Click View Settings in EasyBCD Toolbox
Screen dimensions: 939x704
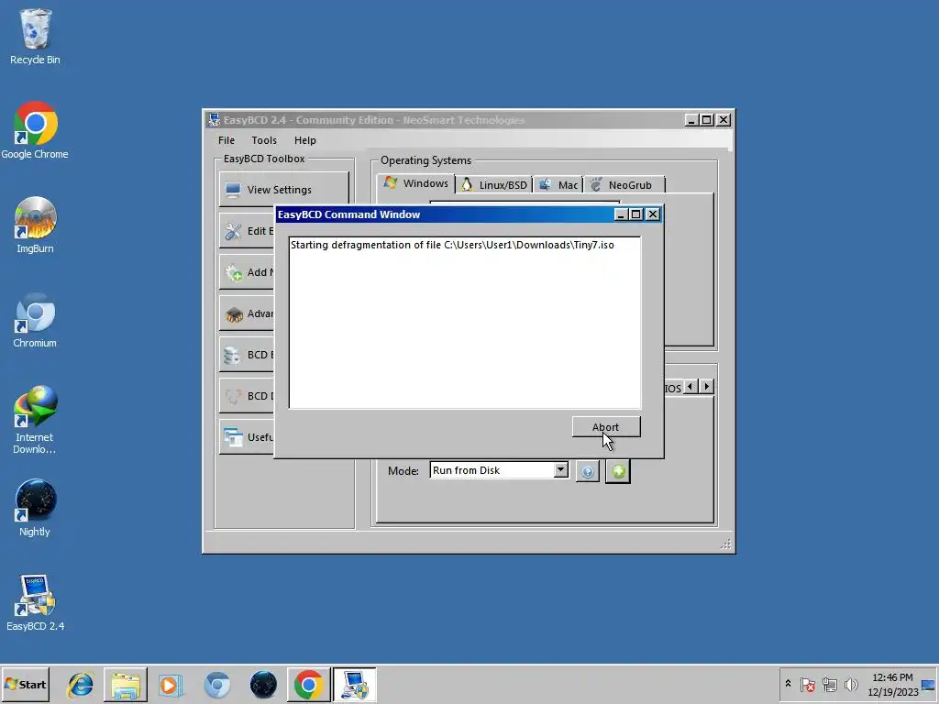coord(284,190)
